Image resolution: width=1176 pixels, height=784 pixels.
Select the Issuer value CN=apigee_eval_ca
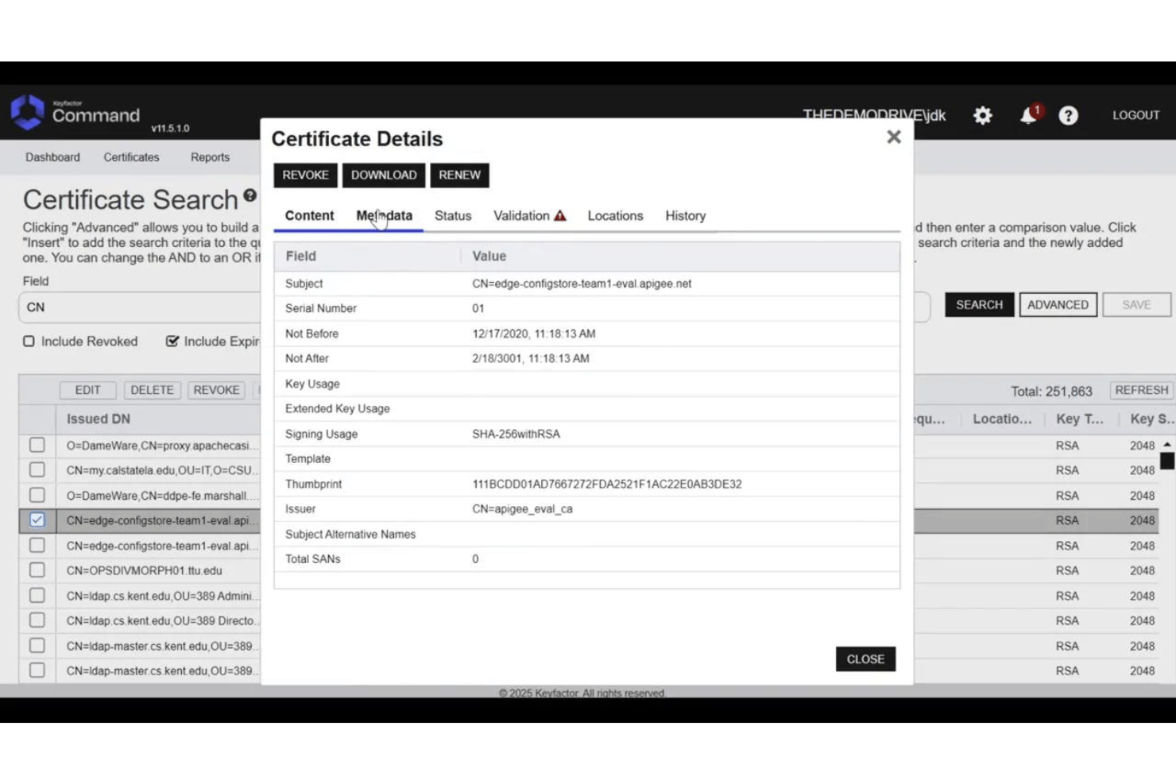(522, 509)
